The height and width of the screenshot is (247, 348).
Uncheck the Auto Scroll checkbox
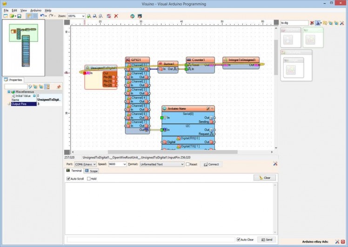(x=68, y=179)
